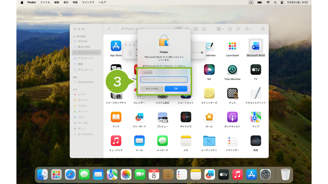Screen dimensions: 328x184
Task: Open ダウンロード in sidebar
Action: point(86,70)
